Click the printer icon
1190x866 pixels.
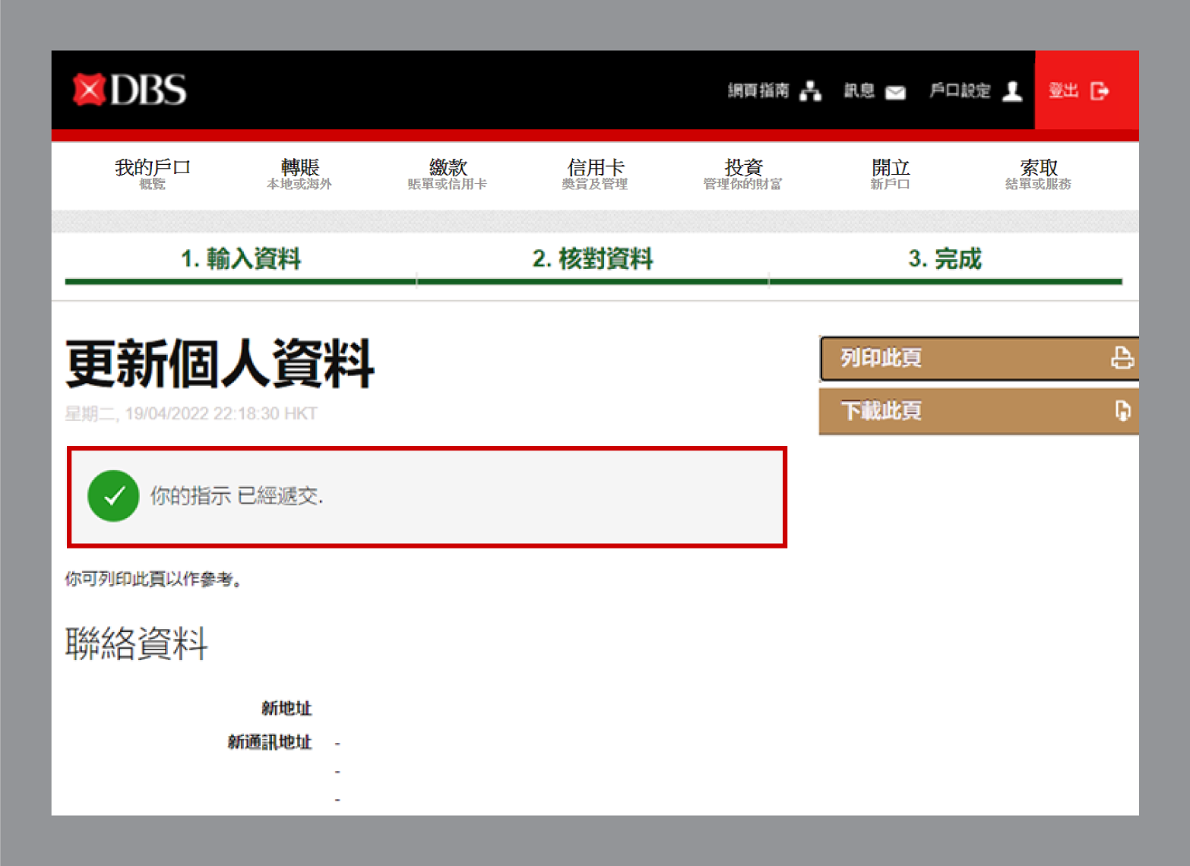(x=1122, y=358)
